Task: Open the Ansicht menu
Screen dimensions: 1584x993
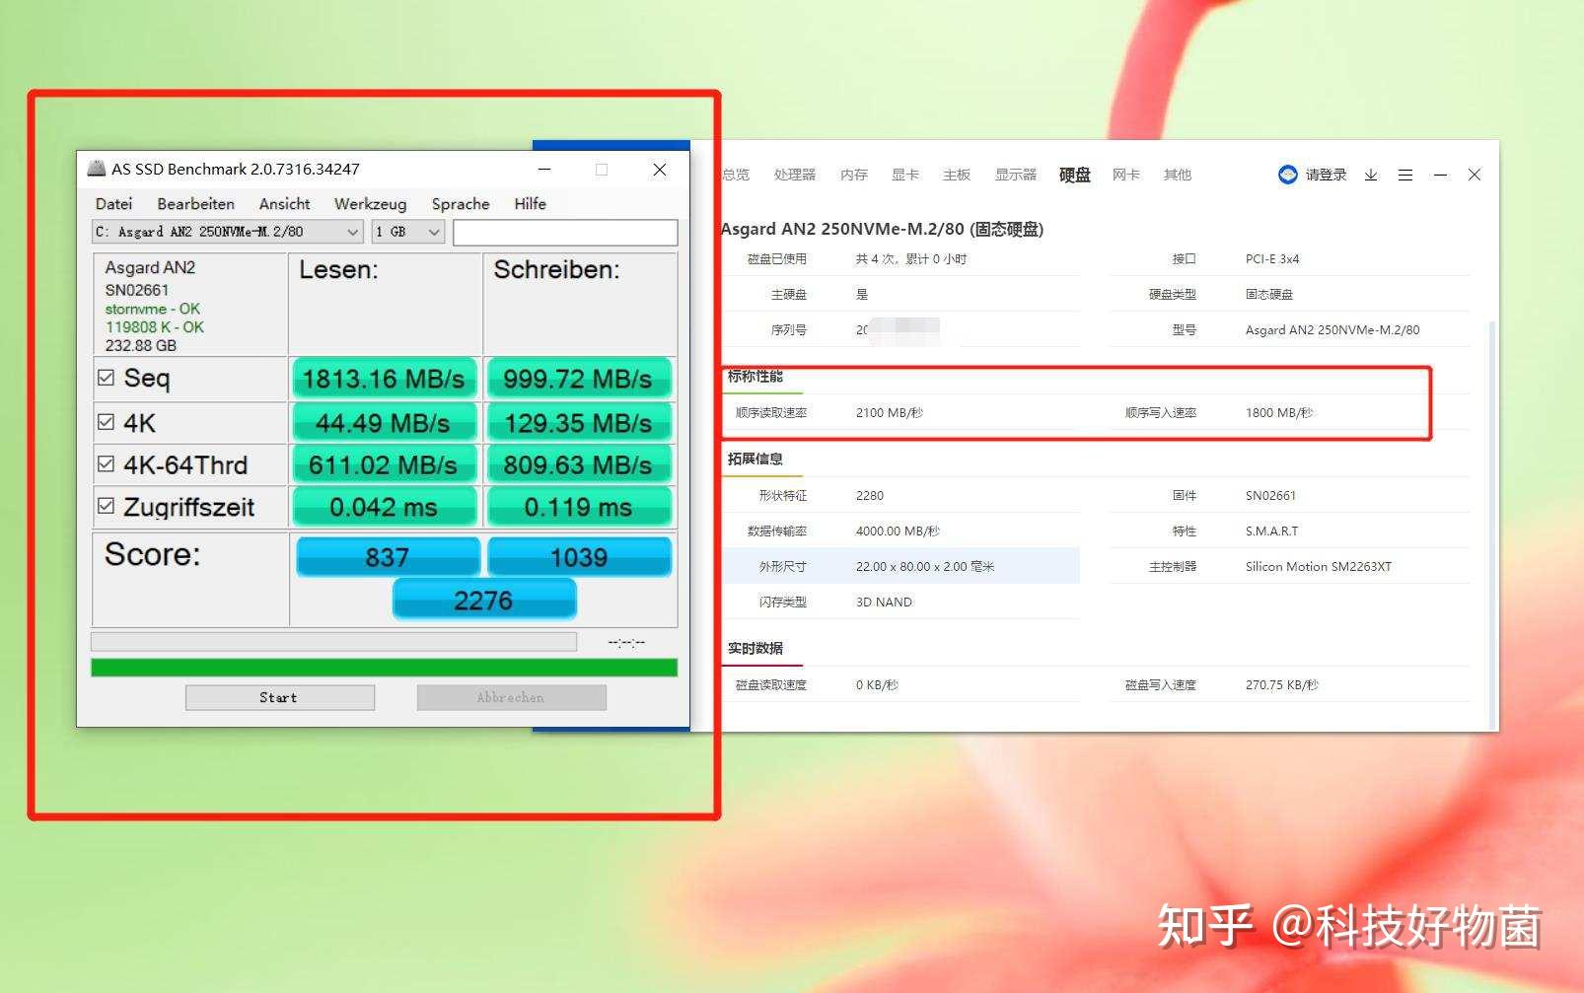Action: [x=284, y=204]
